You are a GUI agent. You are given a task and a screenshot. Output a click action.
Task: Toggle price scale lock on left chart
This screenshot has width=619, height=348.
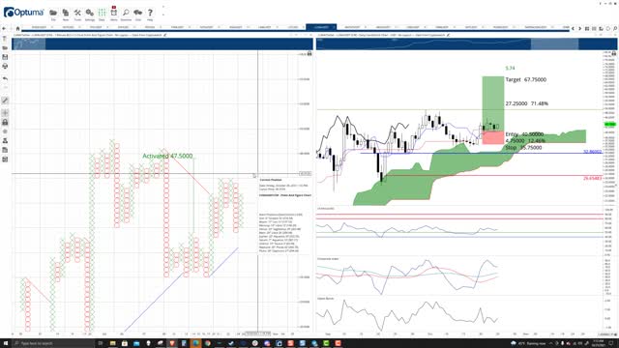pyautogui.click(x=309, y=54)
